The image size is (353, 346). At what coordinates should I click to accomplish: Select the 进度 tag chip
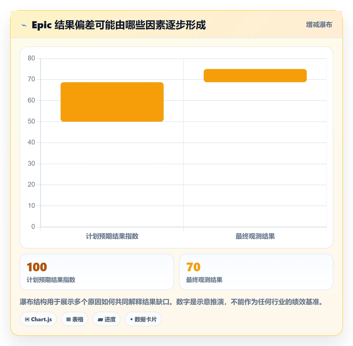(106, 319)
